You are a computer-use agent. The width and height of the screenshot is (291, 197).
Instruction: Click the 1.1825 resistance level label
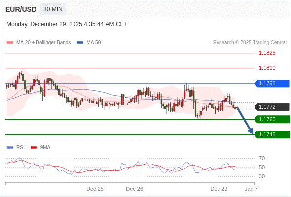click(267, 53)
